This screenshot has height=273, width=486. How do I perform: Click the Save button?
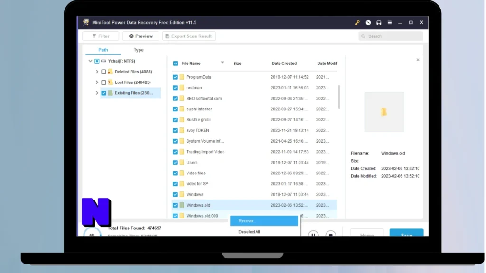click(406, 233)
